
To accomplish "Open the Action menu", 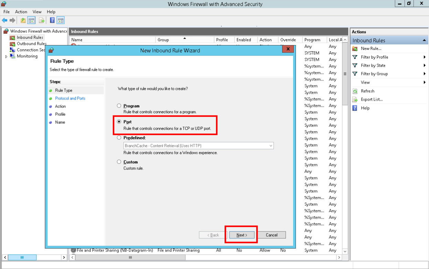I will (x=21, y=12).
